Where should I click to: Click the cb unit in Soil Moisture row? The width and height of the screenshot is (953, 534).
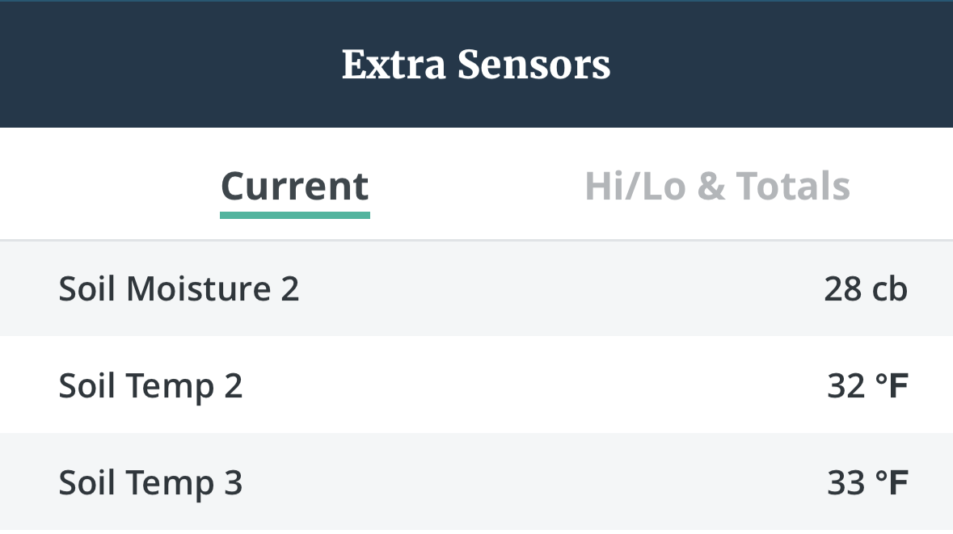tap(890, 289)
